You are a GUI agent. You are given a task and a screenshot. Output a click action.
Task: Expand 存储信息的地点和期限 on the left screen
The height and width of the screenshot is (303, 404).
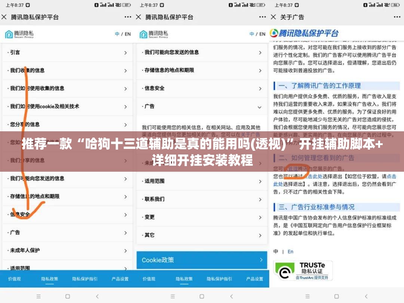[67, 197]
